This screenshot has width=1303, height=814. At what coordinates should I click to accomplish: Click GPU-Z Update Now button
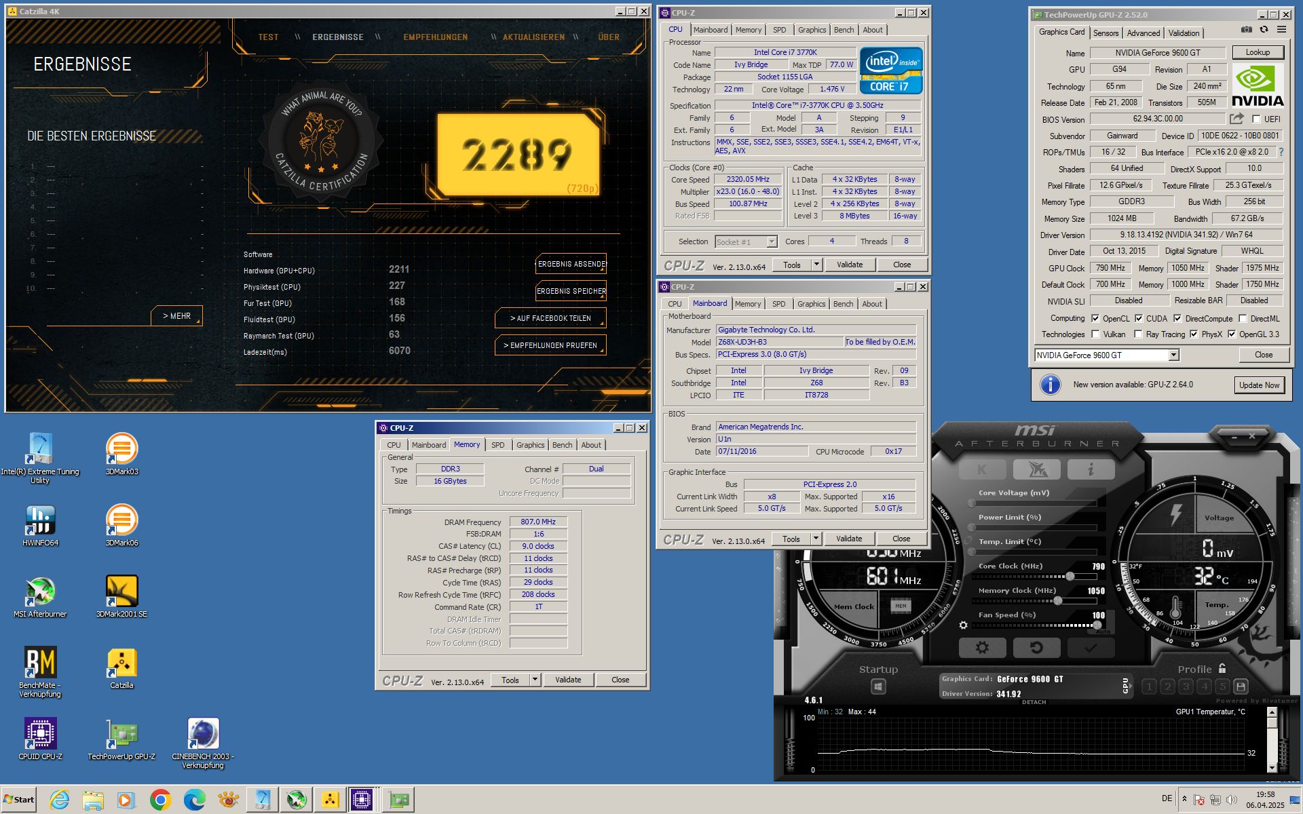point(1259,385)
